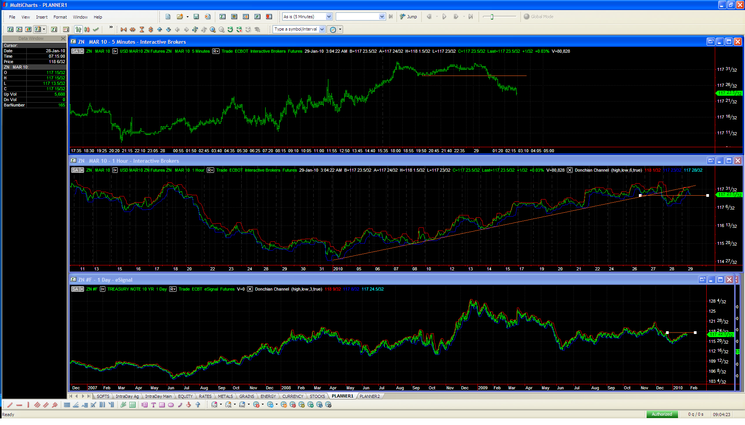Select the Text drawing tool
This screenshot has width=745, height=425.
(153, 405)
